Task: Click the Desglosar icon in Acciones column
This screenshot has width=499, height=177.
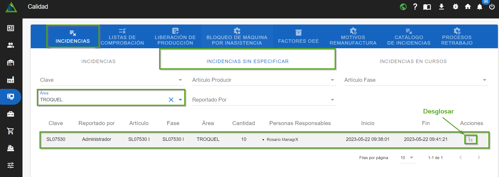Action: pos(470,140)
